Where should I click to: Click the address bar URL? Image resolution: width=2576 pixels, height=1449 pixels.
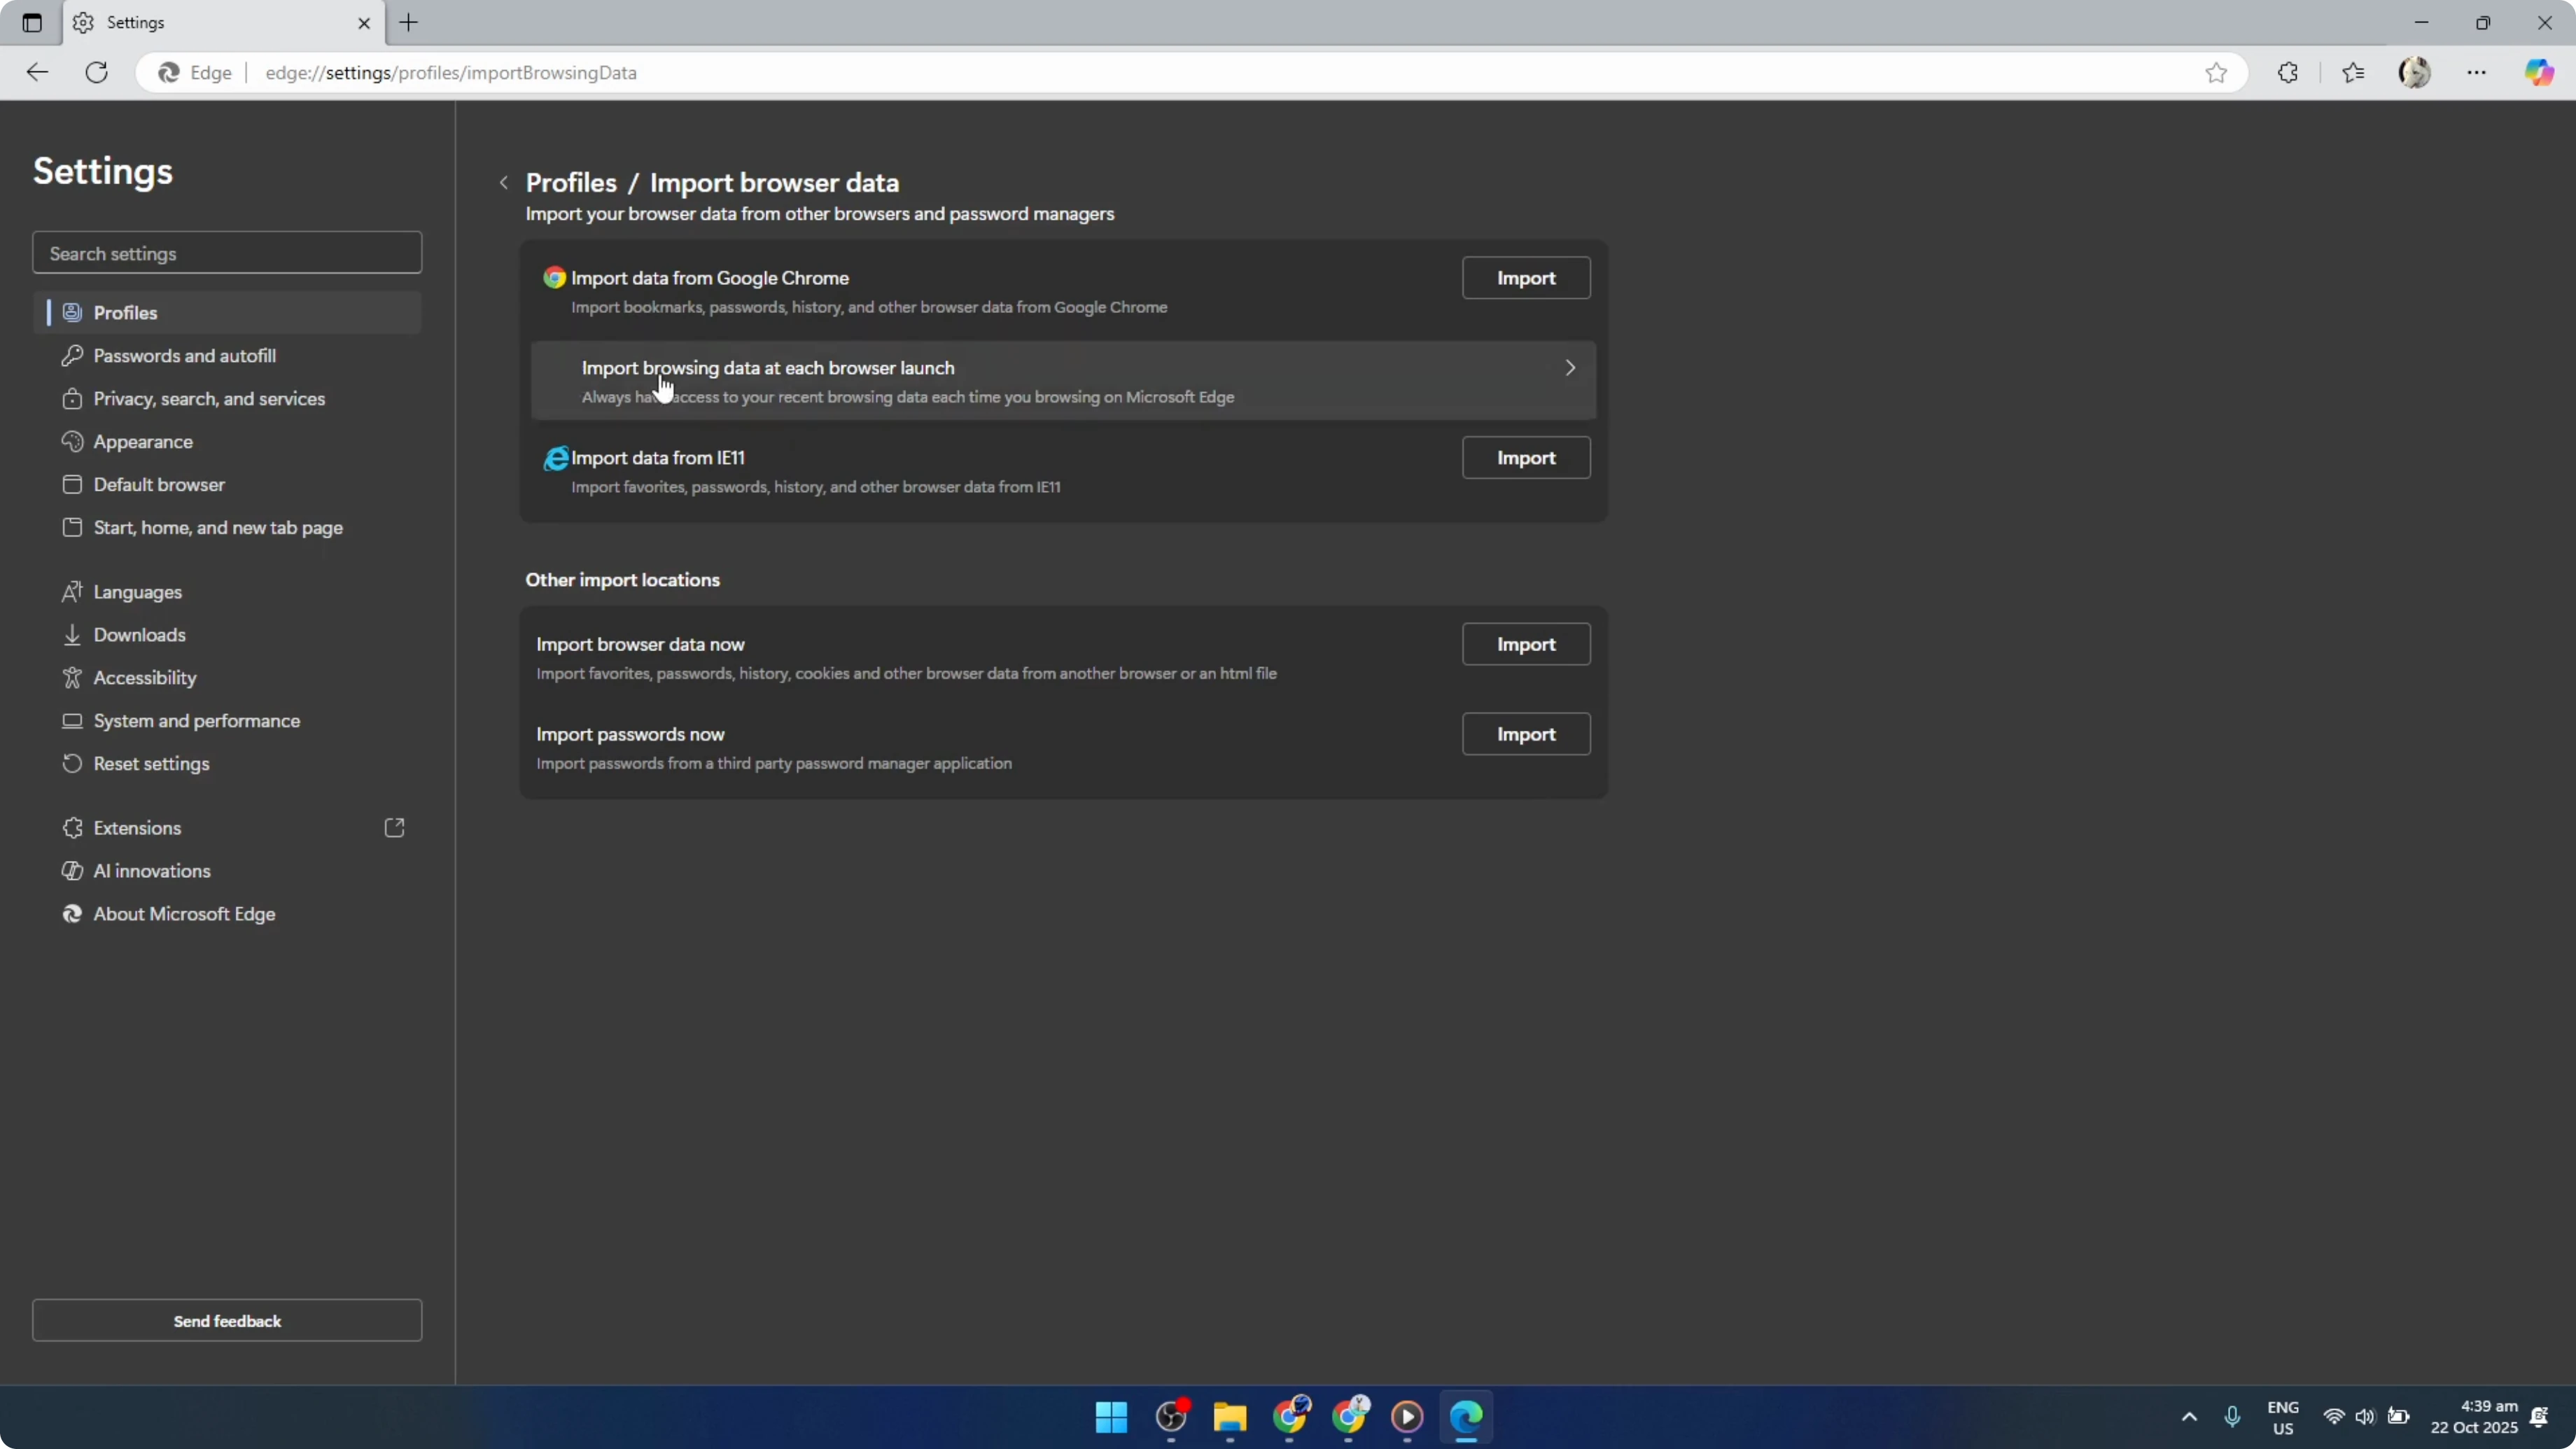click(451, 73)
